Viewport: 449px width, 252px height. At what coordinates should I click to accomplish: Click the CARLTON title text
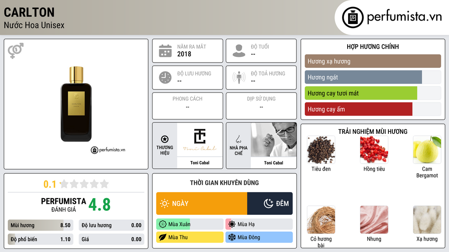29,12
